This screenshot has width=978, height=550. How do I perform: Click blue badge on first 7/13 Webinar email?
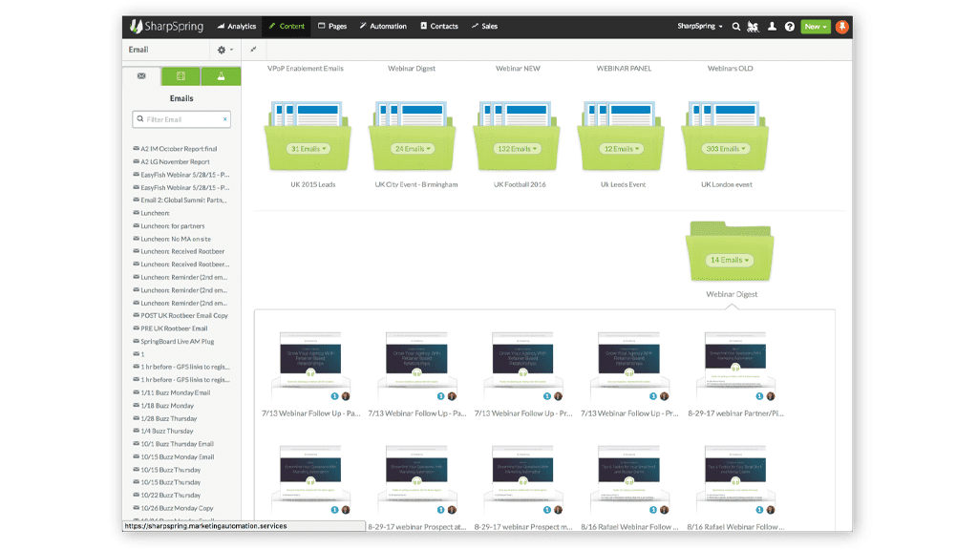pos(334,396)
